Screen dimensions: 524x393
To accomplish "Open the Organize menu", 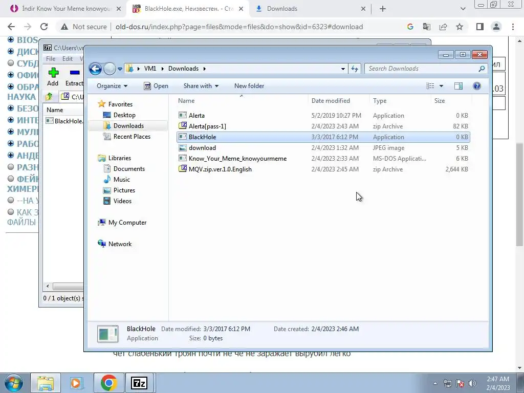I will click(112, 86).
